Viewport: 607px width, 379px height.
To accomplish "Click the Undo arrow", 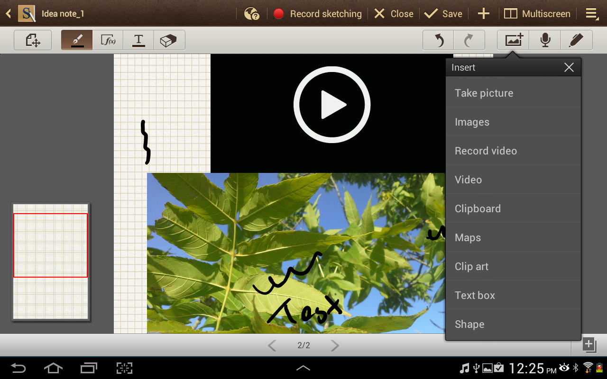I will click(439, 41).
